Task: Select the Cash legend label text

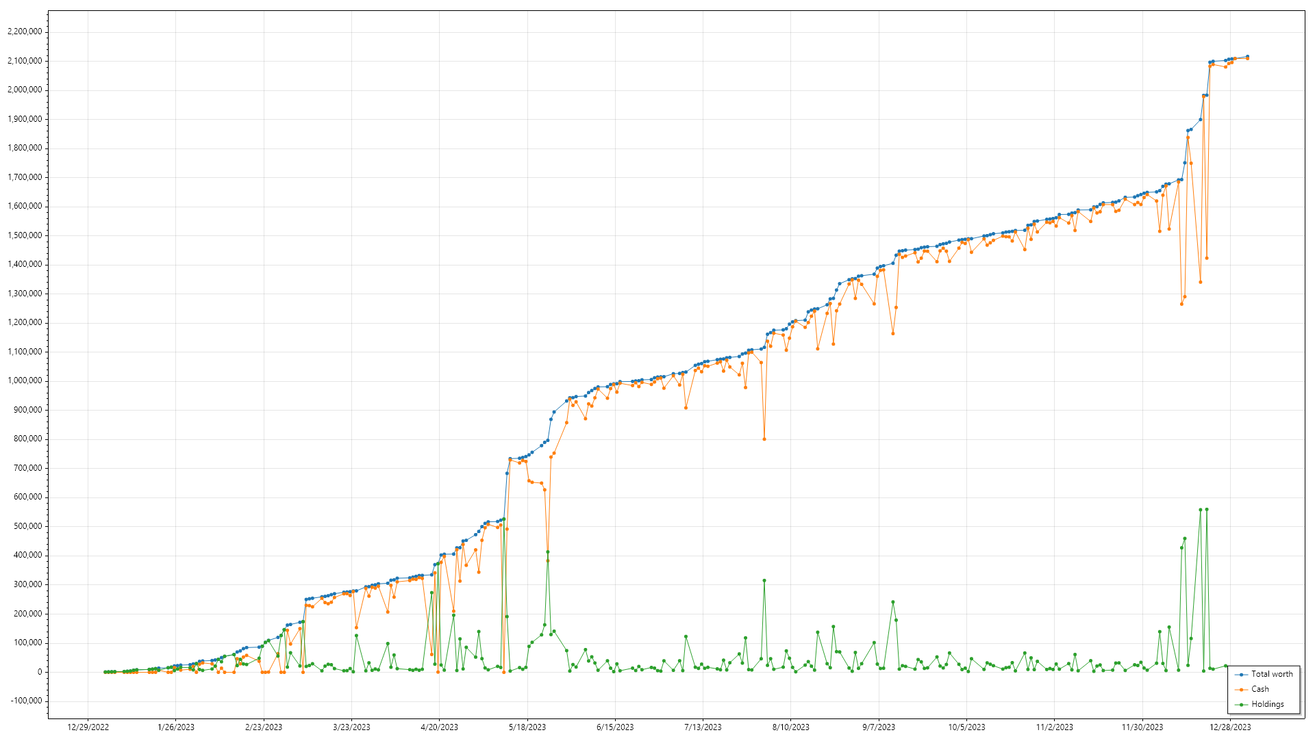Action: [x=1260, y=689]
